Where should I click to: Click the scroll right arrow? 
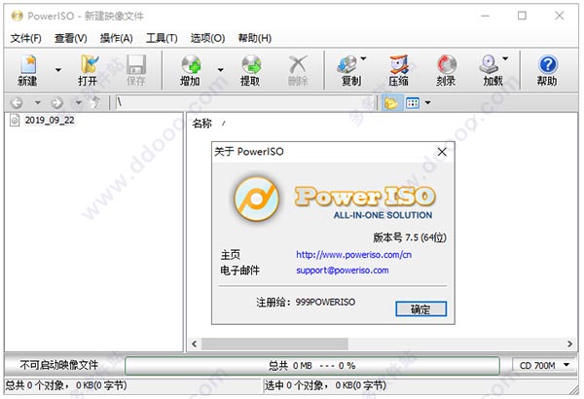click(x=569, y=344)
